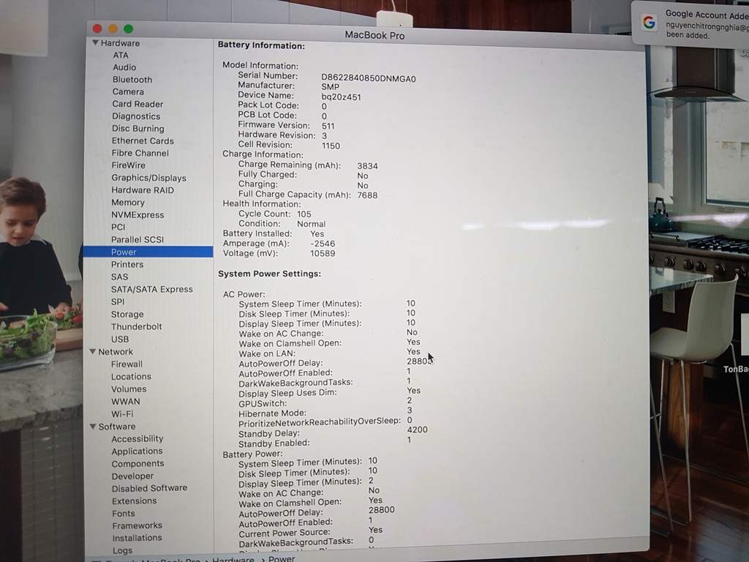This screenshot has width=749, height=562.
Task: Open Ethernet Cards in the sidebar
Action: click(143, 141)
